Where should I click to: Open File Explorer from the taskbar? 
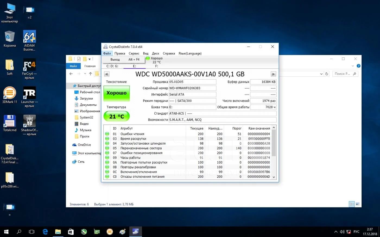point(58,232)
